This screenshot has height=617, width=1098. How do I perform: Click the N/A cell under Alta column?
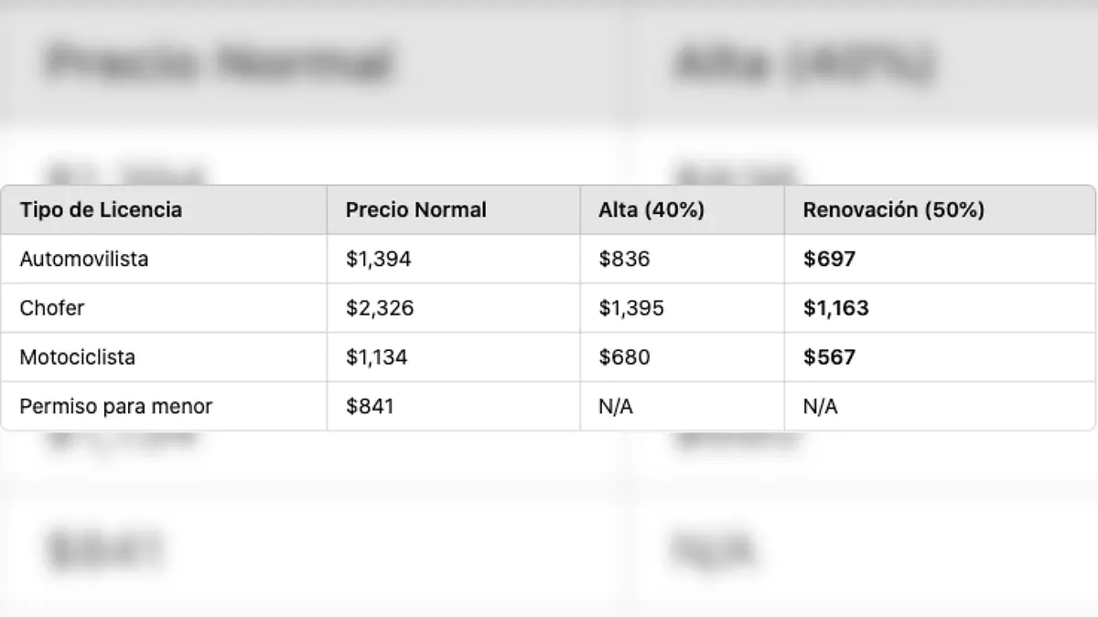(x=616, y=406)
